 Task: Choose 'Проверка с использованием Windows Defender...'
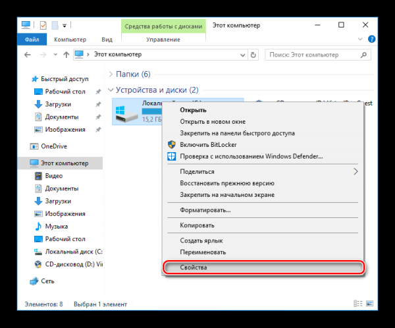coord(263,156)
